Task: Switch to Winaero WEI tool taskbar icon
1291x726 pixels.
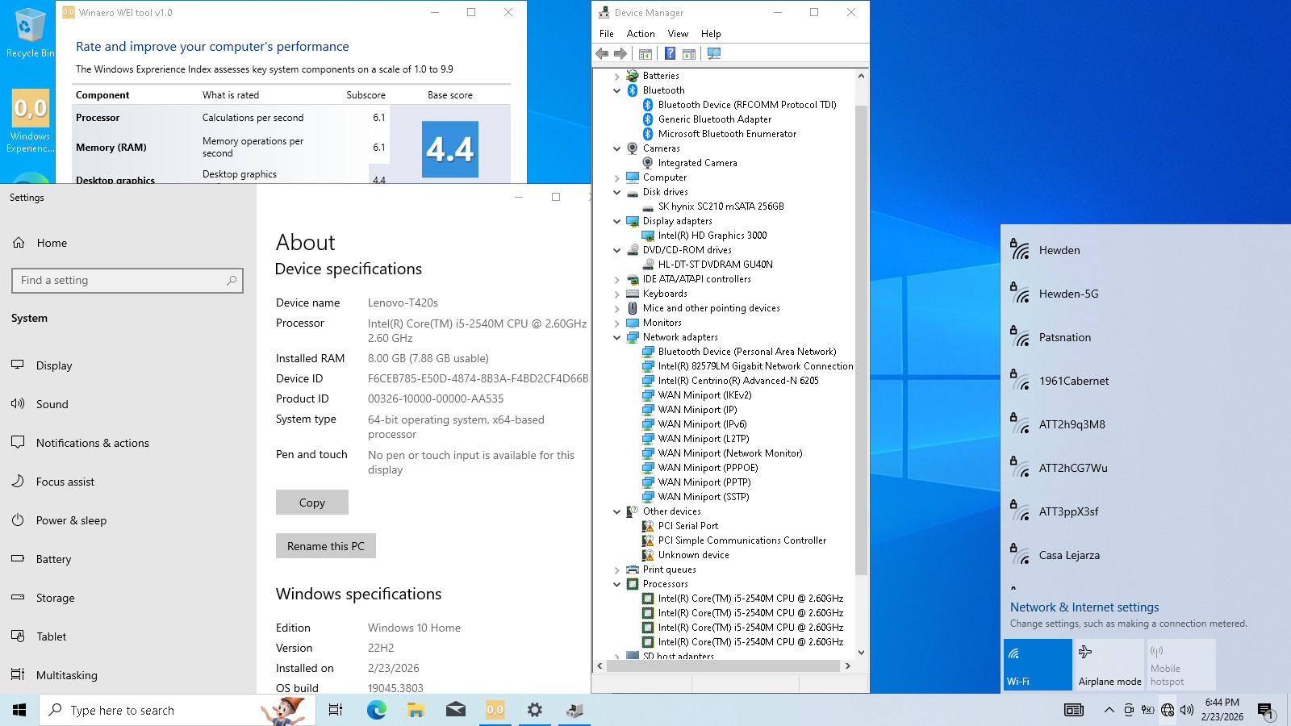Action: click(x=495, y=710)
